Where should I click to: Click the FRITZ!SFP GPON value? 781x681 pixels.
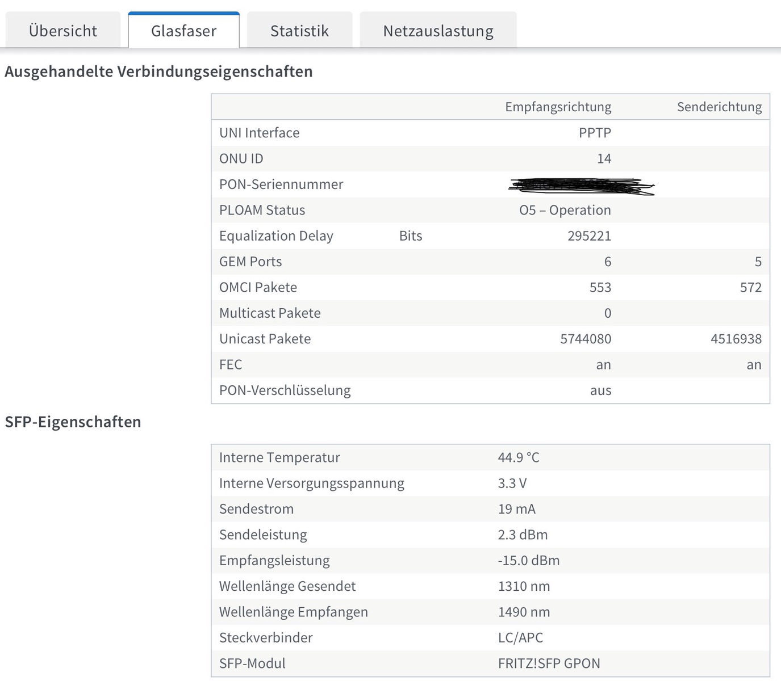[549, 663]
